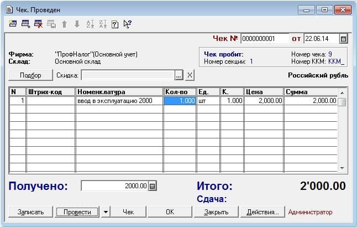Click the Записать button
357x227 pixels.
30,212
